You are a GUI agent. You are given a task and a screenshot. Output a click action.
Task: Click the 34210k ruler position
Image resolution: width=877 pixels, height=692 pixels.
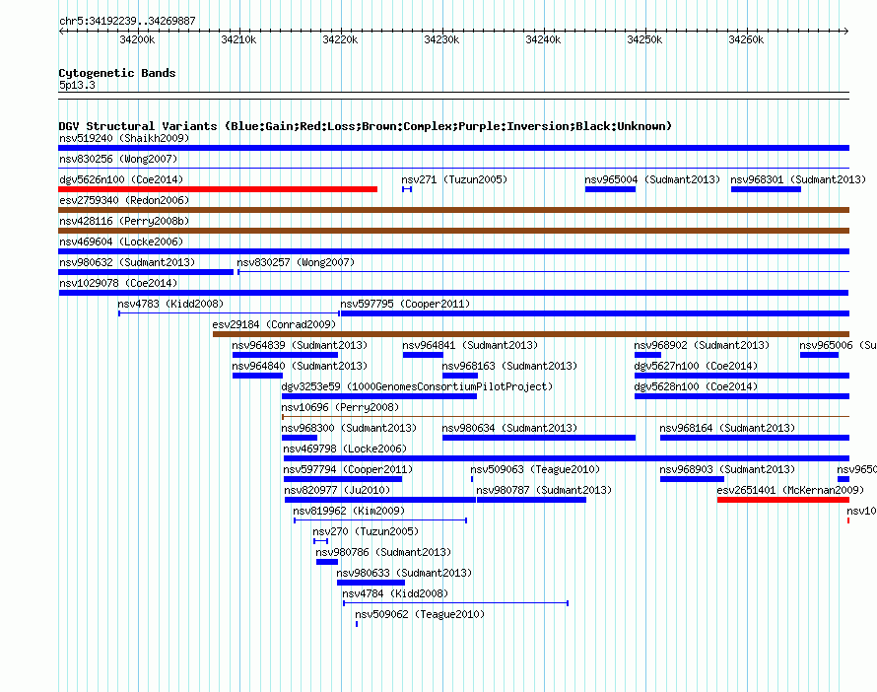(x=238, y=39)
